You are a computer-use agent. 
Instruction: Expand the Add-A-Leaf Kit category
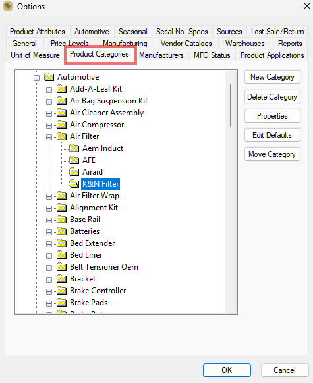pyautogui.click(x=49, y=90)
